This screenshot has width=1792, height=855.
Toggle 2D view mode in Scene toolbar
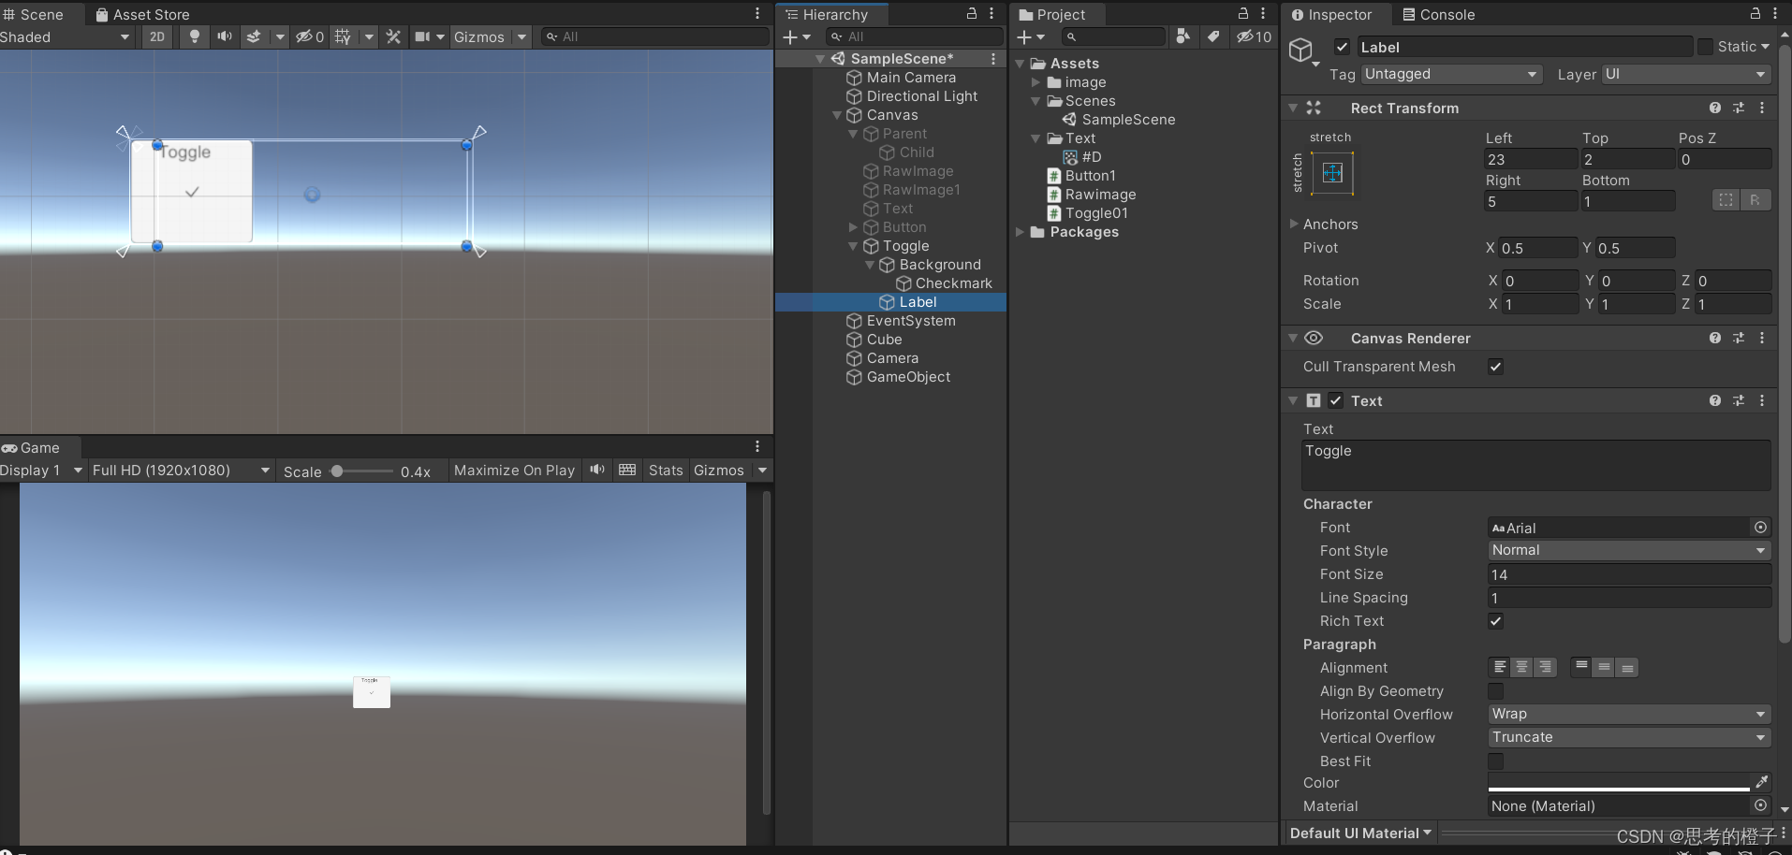[x=155, y=36]
